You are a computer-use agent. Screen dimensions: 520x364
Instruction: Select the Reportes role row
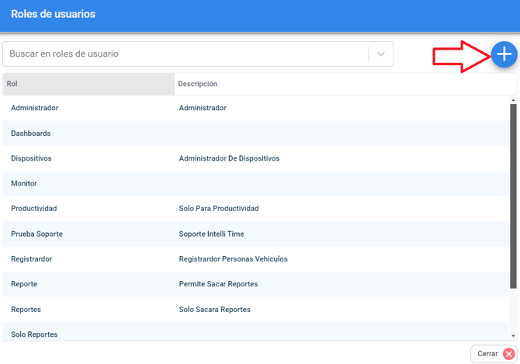(x=26, y=310)
